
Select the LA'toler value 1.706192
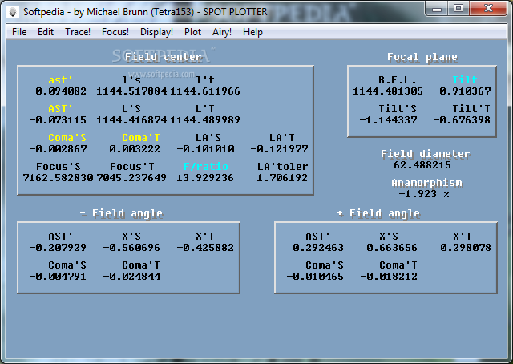coord(282,178)
